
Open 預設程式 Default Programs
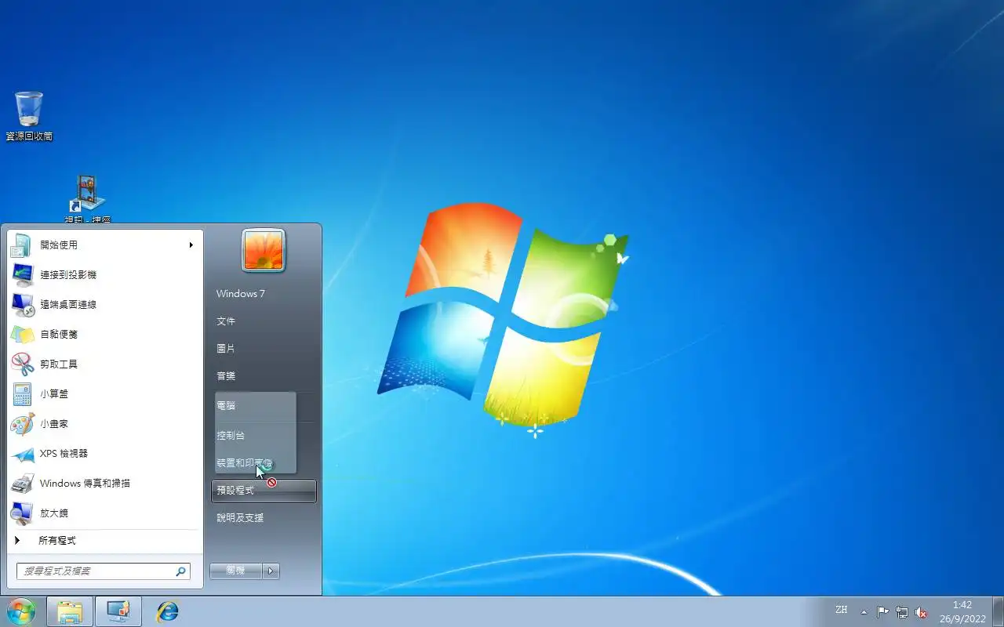click(x=264, y=491)
